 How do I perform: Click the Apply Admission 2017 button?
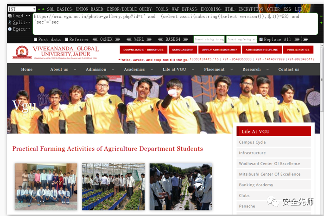[219, 50]
